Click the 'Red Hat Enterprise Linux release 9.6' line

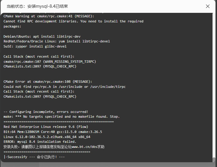click(x=46, y=127)
